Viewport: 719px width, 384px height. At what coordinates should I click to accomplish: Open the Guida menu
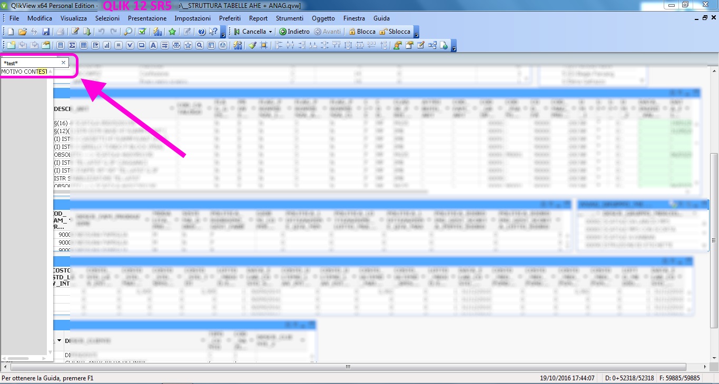click(x=381, y=18)
